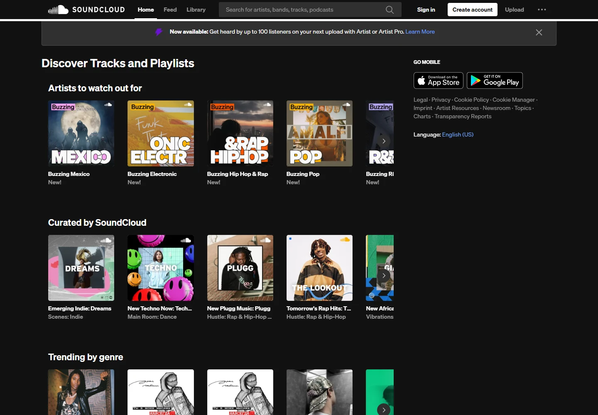Open the Legal footer link
The image size is (598, 415).
(x=421, y=100)
